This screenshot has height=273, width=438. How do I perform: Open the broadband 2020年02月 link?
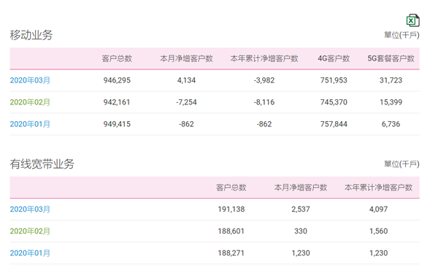30,231
